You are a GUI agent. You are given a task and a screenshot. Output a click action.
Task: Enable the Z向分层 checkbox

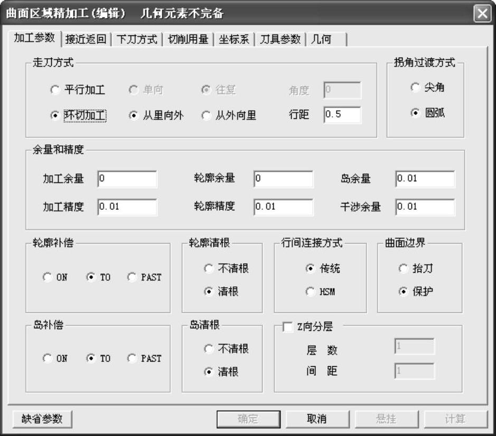coord(288,327)
